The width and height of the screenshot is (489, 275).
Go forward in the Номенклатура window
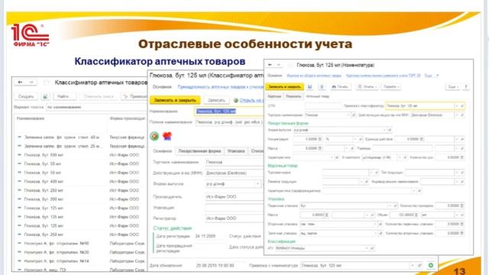[279, 65]
